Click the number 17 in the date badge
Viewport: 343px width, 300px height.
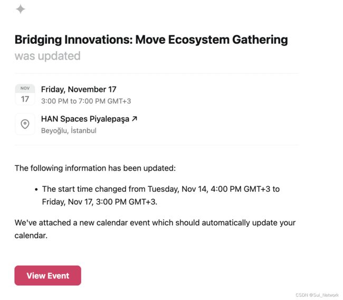(x=25, y=99)
